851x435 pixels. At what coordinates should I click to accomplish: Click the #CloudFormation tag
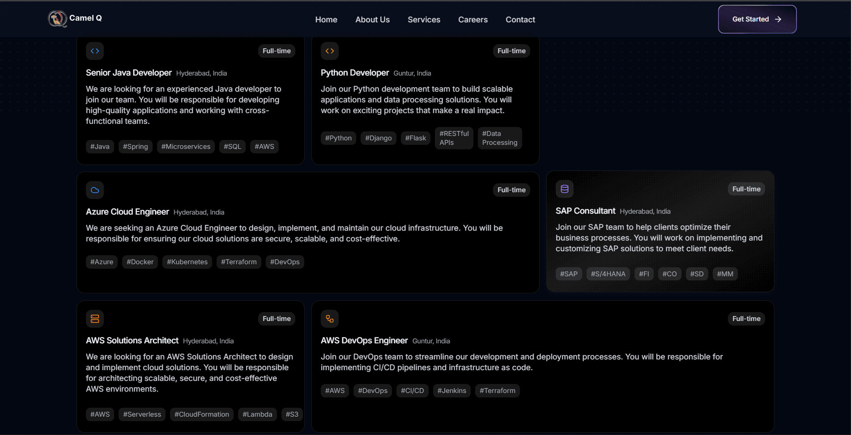tap(202, 414)
